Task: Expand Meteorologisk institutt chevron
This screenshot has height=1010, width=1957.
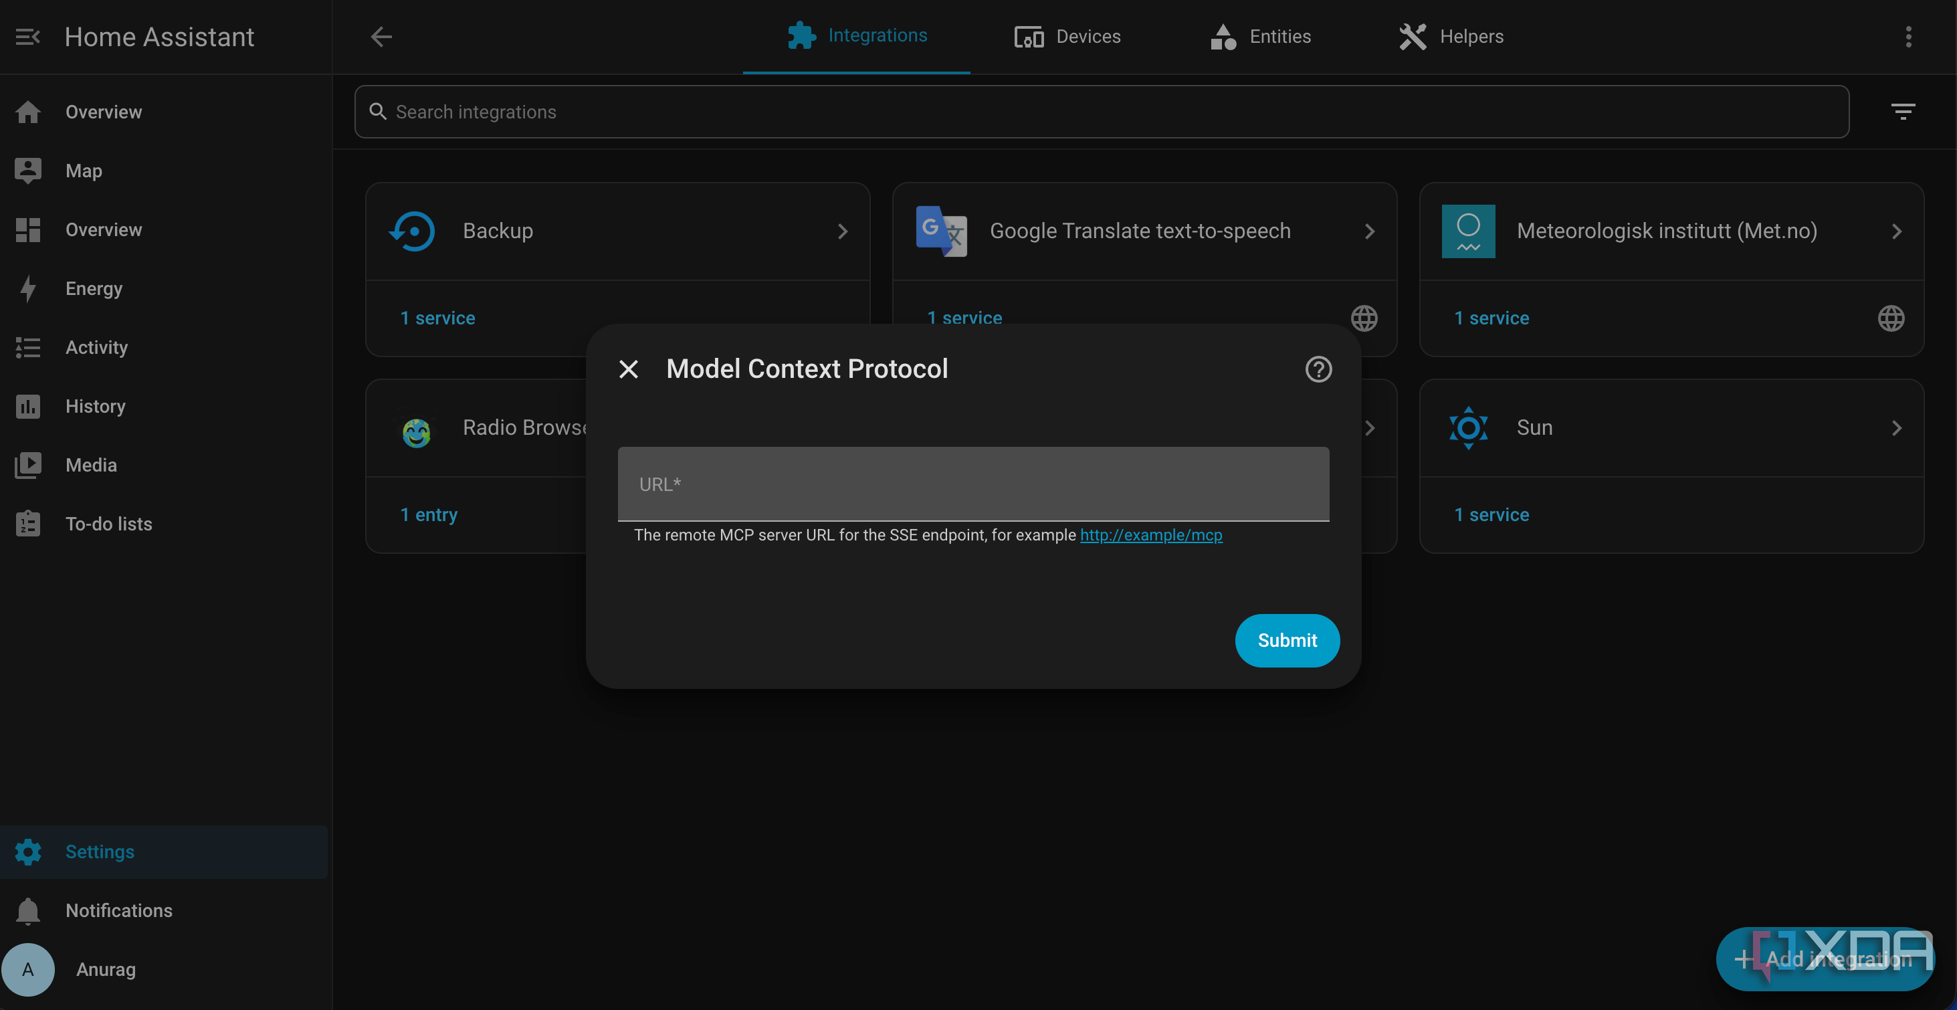Action: 1896,231
